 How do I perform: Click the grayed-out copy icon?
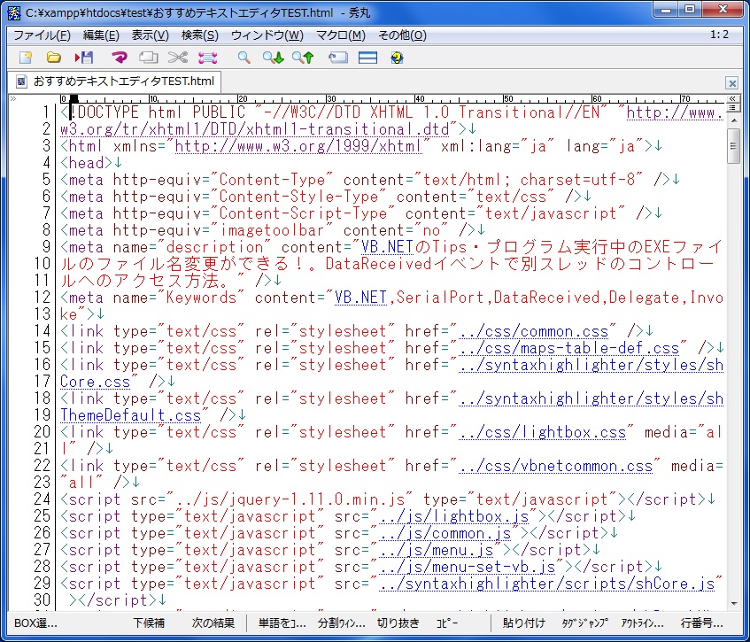(x=148, y=58)
